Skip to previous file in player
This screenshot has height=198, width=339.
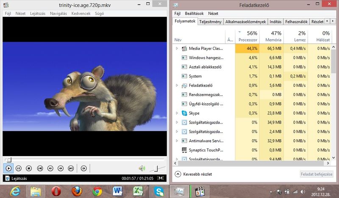(x=40, y=168)
